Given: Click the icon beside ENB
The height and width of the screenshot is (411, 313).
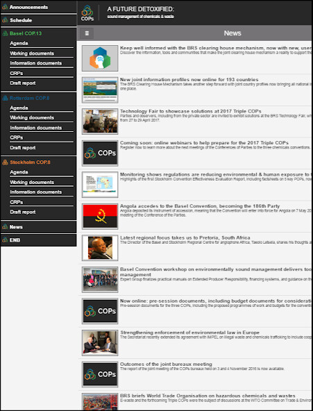Looking at the screenshot, I should tap(5, 240).
